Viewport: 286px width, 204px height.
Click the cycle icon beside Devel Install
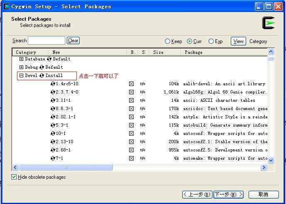coord(42,75)
